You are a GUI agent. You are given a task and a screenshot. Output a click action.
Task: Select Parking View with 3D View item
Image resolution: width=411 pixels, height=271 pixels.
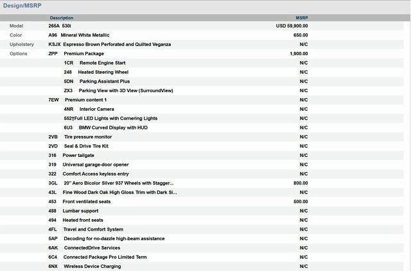118,91
